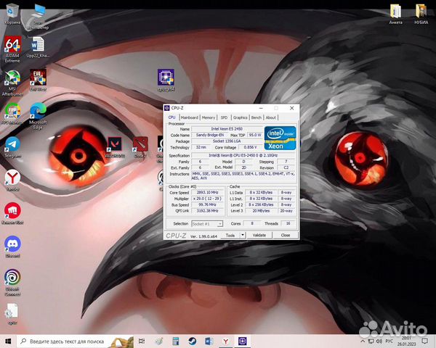The image size is (436, 348).
Task: Open the Telegram desktop shortcut
Action: tap(12, 145)
